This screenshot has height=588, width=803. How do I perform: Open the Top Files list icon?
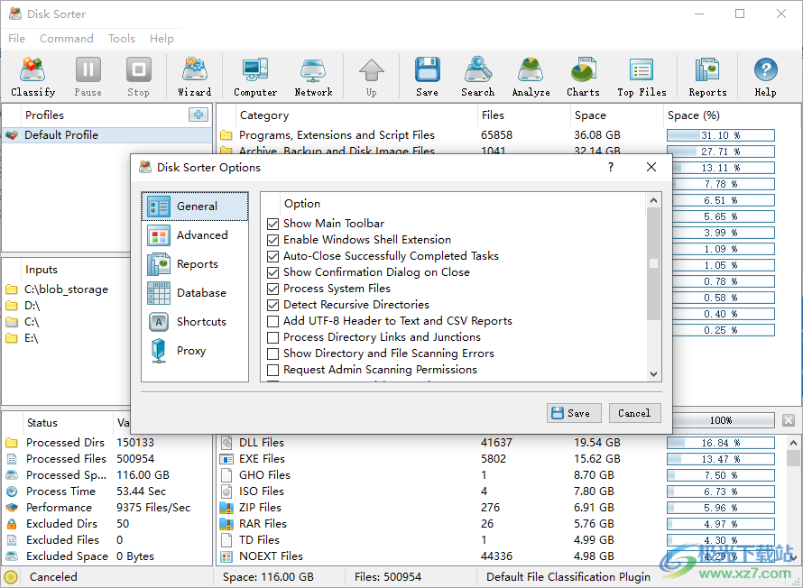[641, 77]
